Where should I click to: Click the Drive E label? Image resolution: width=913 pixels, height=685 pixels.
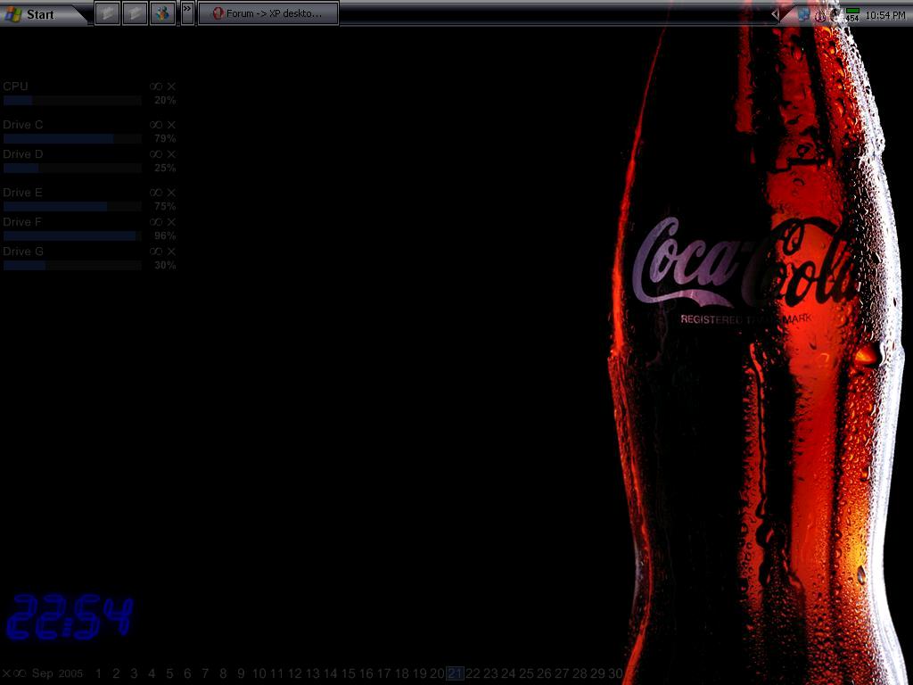22,193
